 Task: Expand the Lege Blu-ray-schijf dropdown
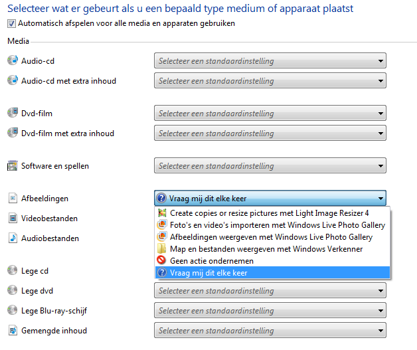tap(270, 310)
